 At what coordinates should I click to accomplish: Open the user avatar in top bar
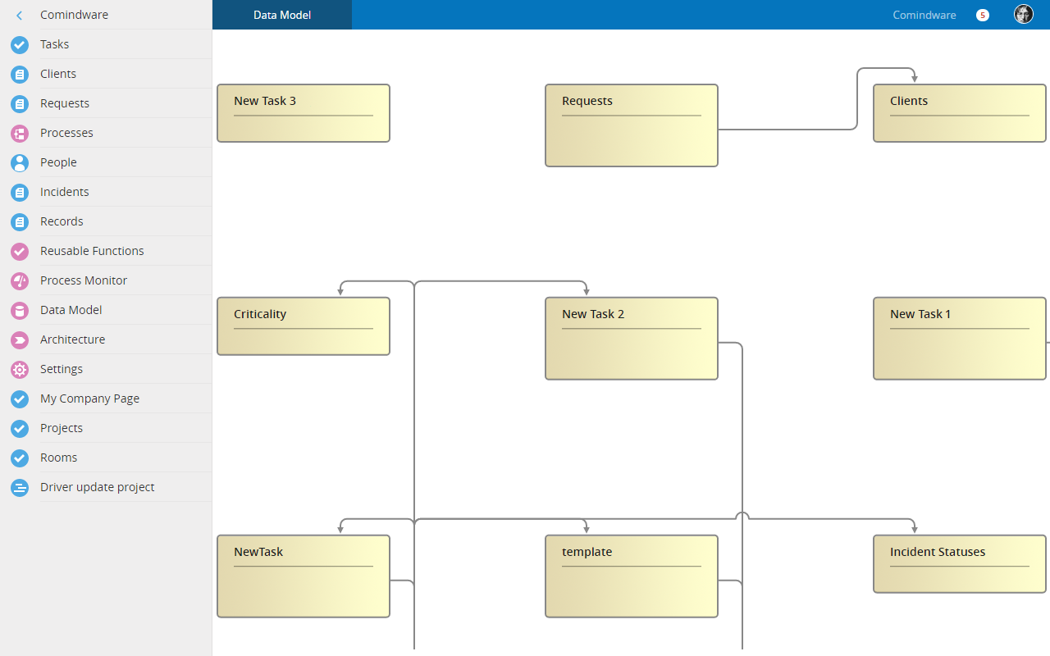click(x=1024, y=14)
